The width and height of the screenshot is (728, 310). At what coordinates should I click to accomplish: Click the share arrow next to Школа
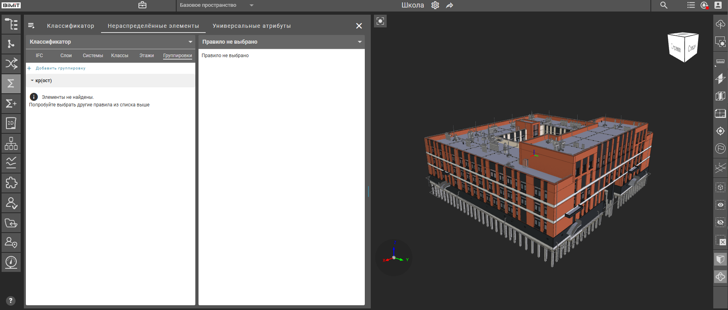point(450,5)
